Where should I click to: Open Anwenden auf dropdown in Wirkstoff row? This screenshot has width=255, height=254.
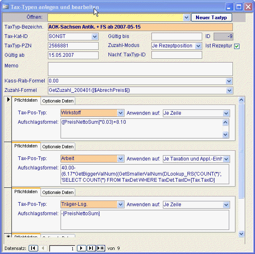[226, 113]
